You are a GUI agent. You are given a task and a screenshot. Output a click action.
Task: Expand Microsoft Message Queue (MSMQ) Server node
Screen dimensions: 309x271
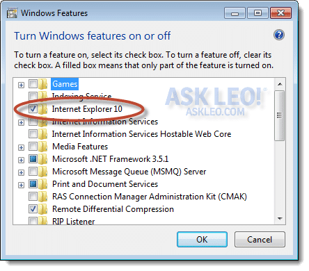pos(21,172)
